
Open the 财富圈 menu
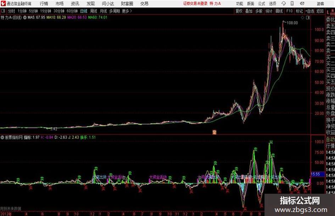pos(127,4)
